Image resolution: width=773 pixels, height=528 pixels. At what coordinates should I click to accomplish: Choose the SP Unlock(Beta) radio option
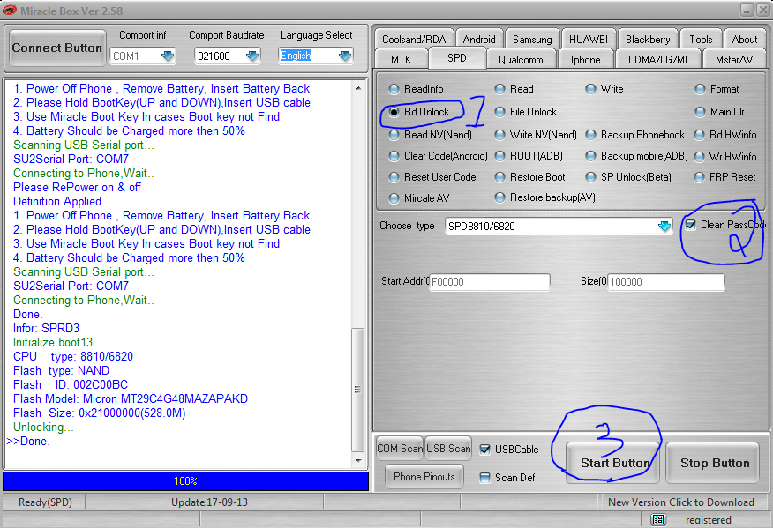(x=590, y=177)
